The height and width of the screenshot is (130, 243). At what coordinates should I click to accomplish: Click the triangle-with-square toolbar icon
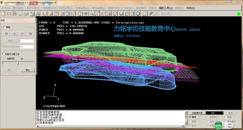32,13
